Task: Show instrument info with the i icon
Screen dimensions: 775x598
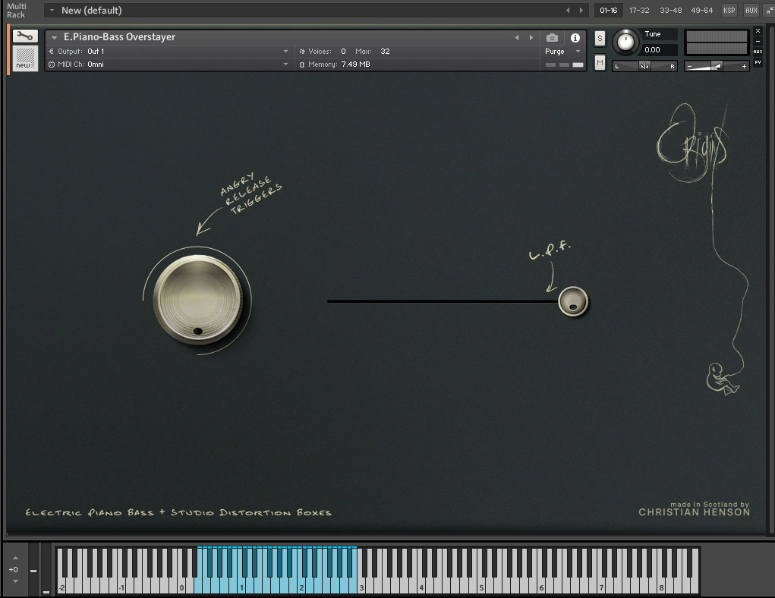Action: click(x=575, y=37)
